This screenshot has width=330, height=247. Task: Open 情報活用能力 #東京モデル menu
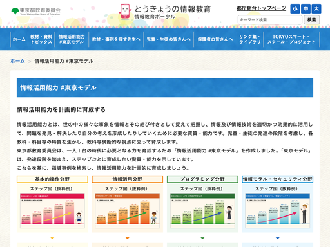pyautogui.click(x=72, y=39)
